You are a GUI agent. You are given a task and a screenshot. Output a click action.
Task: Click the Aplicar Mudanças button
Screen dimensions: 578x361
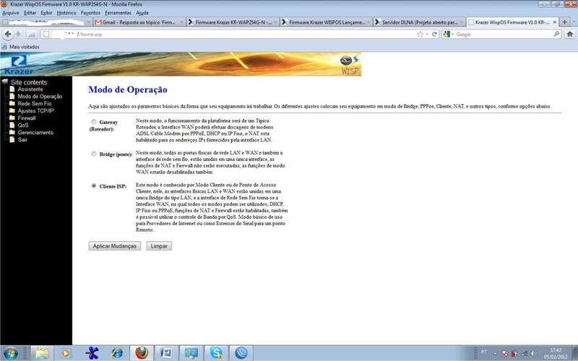pyautogui.click(x=115, y=246)
